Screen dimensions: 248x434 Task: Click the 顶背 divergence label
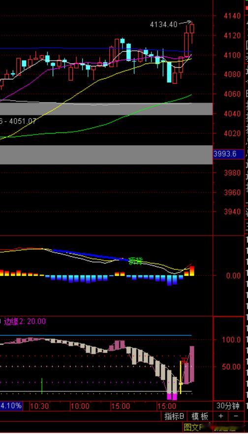[x=136, y=261]
